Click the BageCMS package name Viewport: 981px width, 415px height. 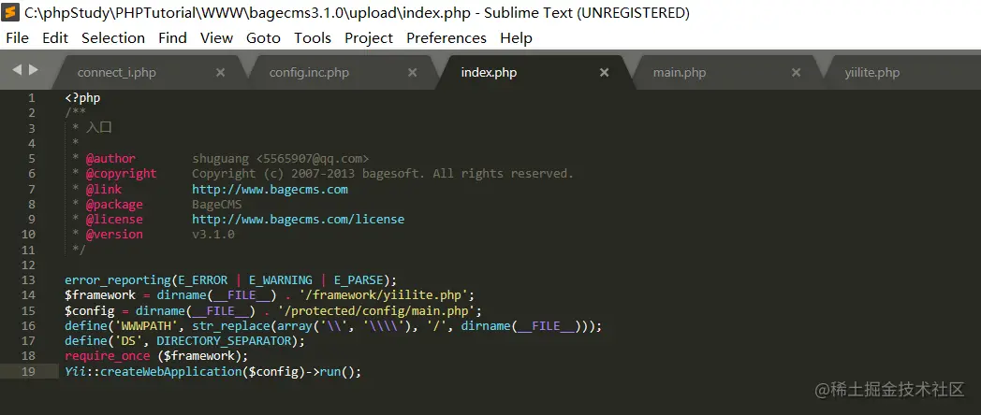[216, 205]
